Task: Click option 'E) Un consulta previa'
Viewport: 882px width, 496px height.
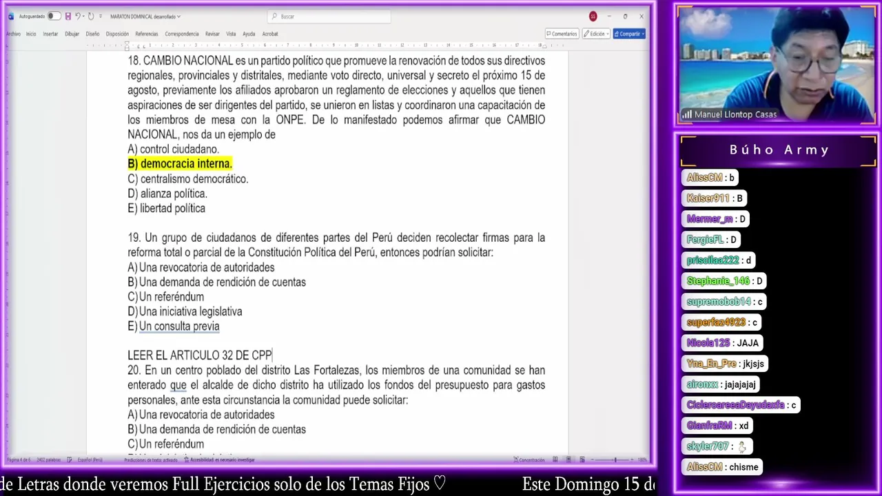Action: tap(174, 327)
